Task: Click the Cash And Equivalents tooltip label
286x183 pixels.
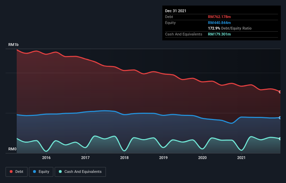Action: point(184,34)
